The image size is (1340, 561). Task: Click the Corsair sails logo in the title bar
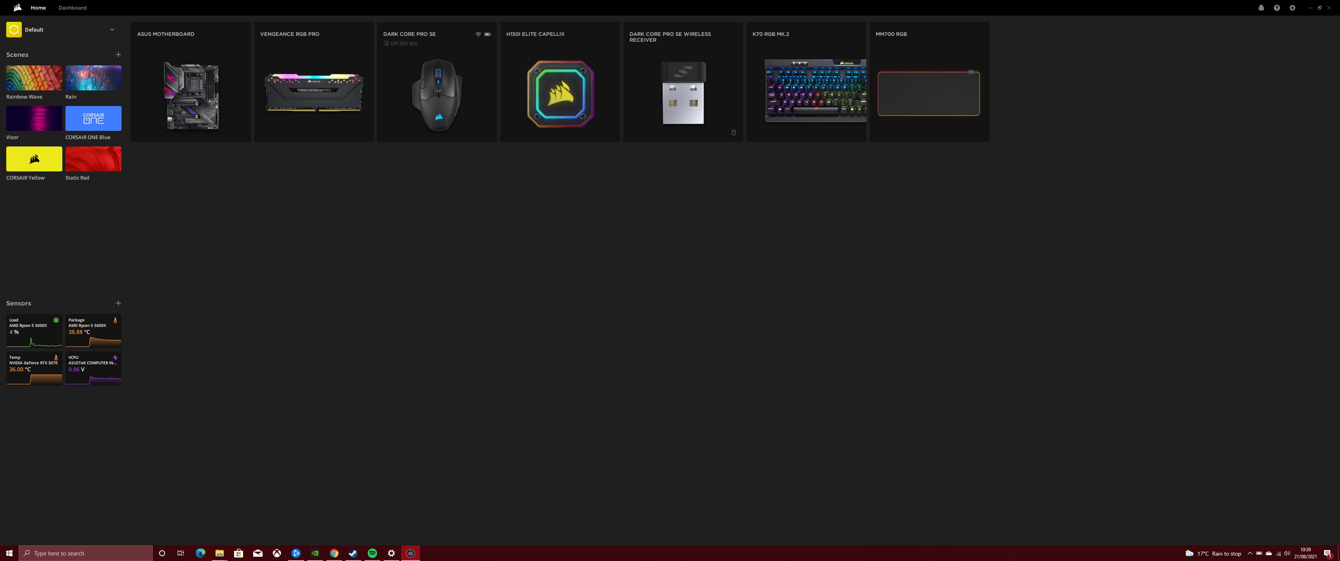17,7
